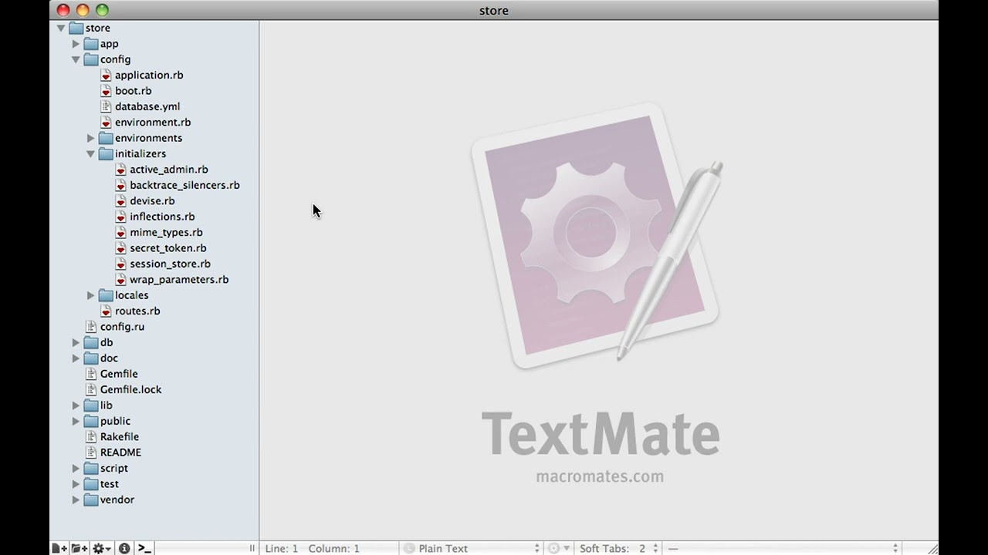Click the new folder icon in the drawer footer
Viewport: 988px width, 555px height.
point(80,548)
